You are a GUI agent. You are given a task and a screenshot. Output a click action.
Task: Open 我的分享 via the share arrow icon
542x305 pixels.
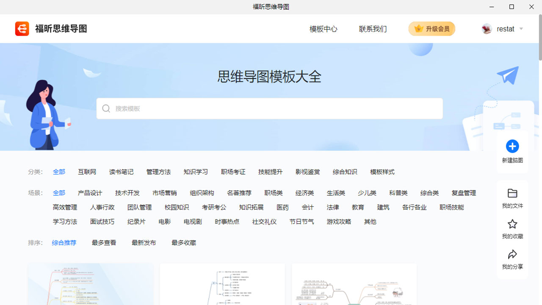point(512,255)
